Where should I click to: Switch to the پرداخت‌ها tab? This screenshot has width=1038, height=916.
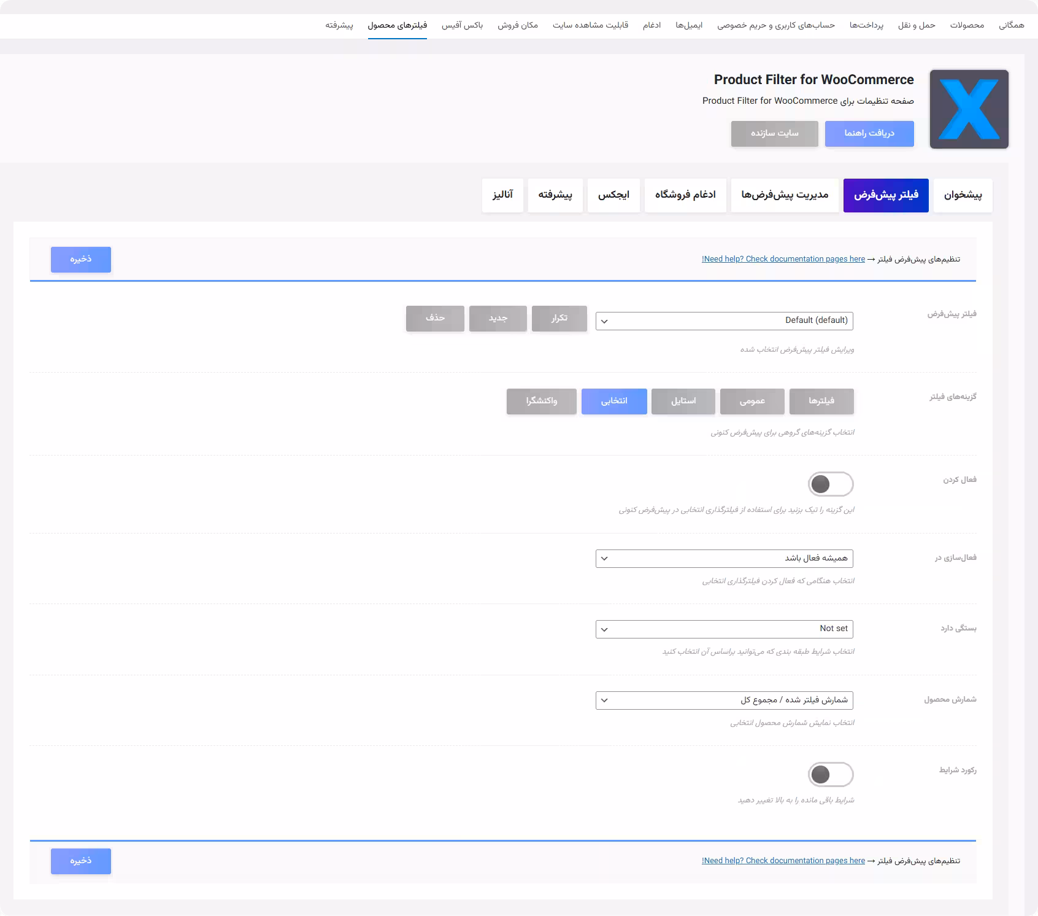click(x=866, y=25)
